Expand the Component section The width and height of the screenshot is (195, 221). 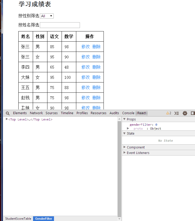[x=124, y=147]
